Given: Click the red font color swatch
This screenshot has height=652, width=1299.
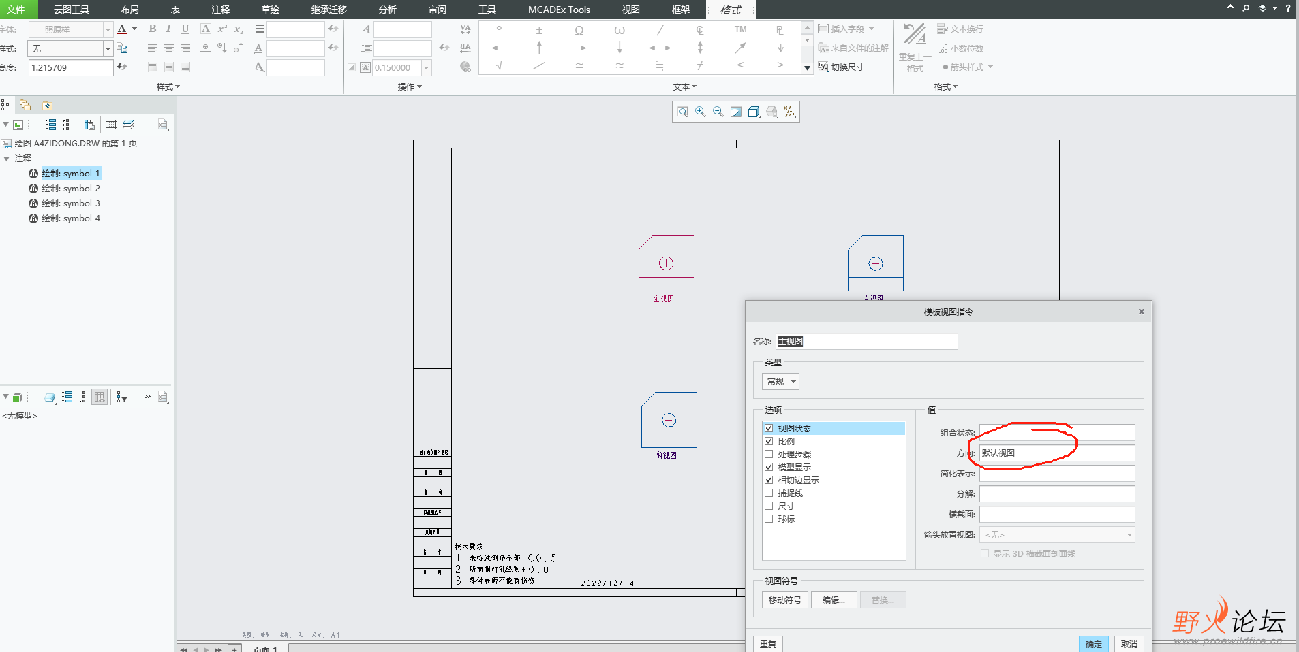Looking at the screenshot, I should coord(122,29).
